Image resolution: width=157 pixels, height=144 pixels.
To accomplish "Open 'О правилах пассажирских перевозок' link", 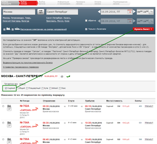I will 21,67.
